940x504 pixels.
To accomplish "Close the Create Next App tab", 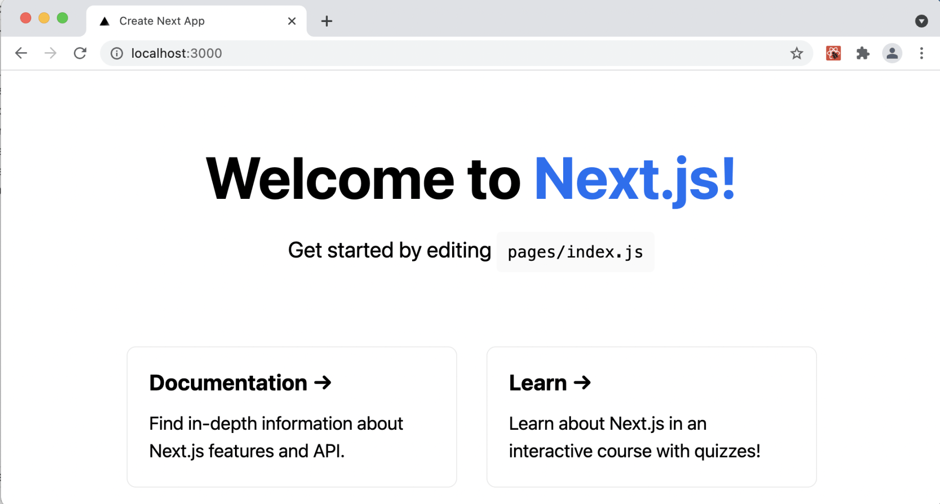I will (x=292, y=21).
